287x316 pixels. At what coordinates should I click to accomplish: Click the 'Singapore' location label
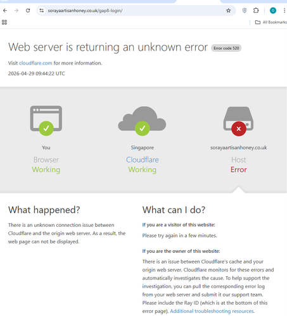[x=143, y=147]
